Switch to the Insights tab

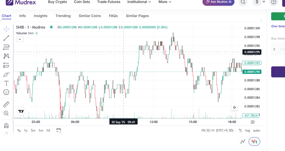(x=41, y=16)
